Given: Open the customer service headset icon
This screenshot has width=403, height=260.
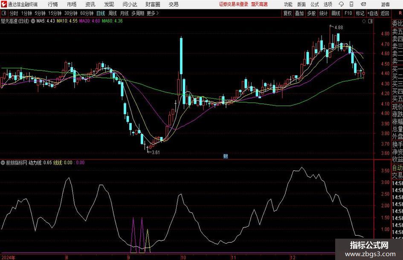Looking at the screenshot, I should (341, 4).
